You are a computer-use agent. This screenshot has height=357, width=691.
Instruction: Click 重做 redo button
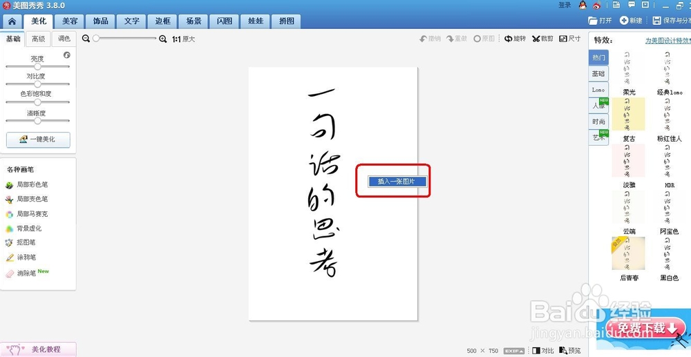[457, 39]
